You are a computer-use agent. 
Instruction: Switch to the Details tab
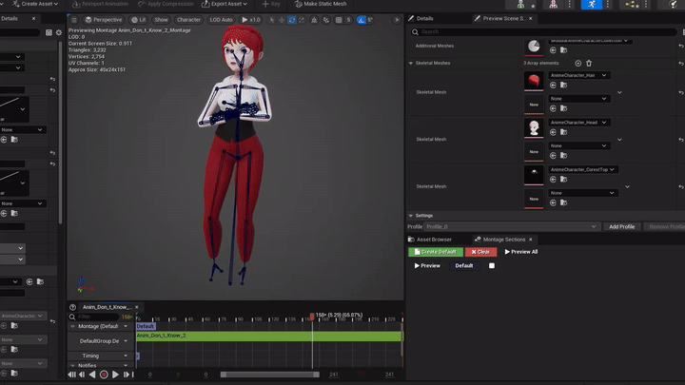coord(424,18)
